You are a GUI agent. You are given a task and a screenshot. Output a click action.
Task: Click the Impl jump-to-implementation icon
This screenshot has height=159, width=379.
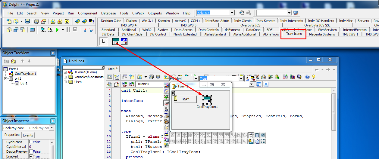pos(132,84)
